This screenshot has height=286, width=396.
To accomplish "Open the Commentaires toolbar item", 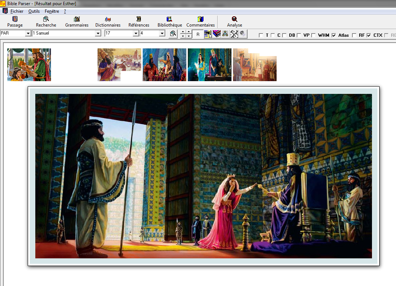I will tap(201, 21).
